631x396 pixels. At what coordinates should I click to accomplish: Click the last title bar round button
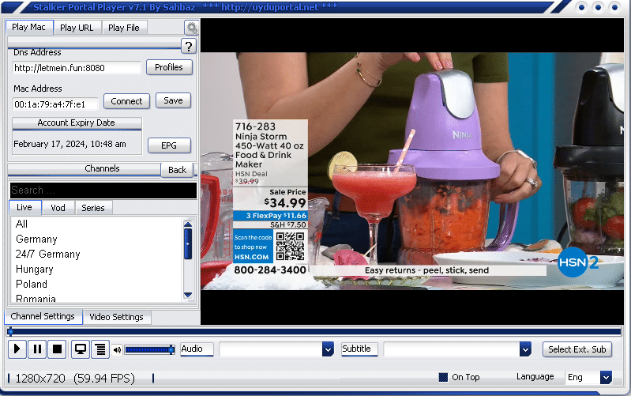tap(615, 7)
